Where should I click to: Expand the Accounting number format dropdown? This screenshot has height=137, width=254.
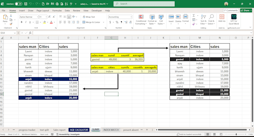click(131, 17)
